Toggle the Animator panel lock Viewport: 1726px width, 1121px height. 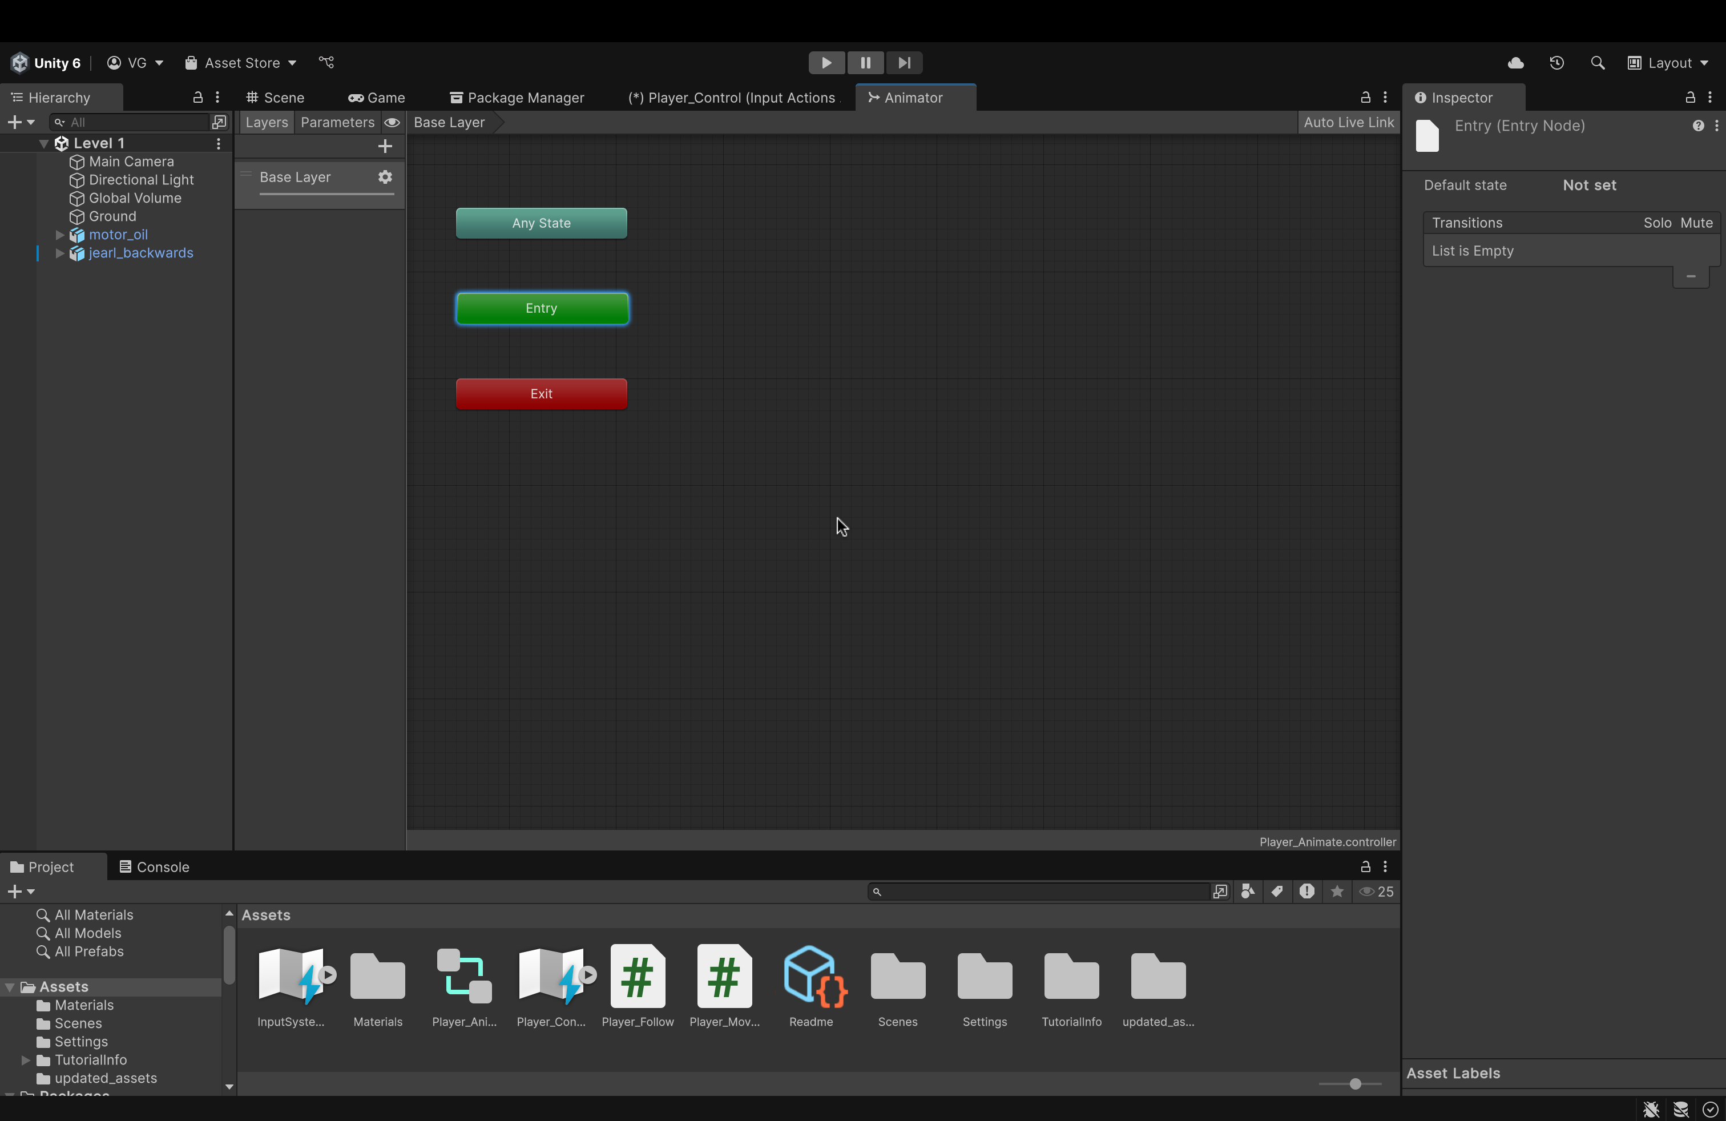(x=1366, y=97)
